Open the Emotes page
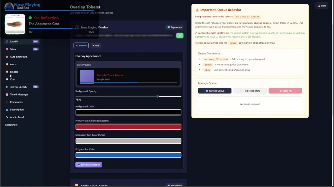 pos(22,72)
